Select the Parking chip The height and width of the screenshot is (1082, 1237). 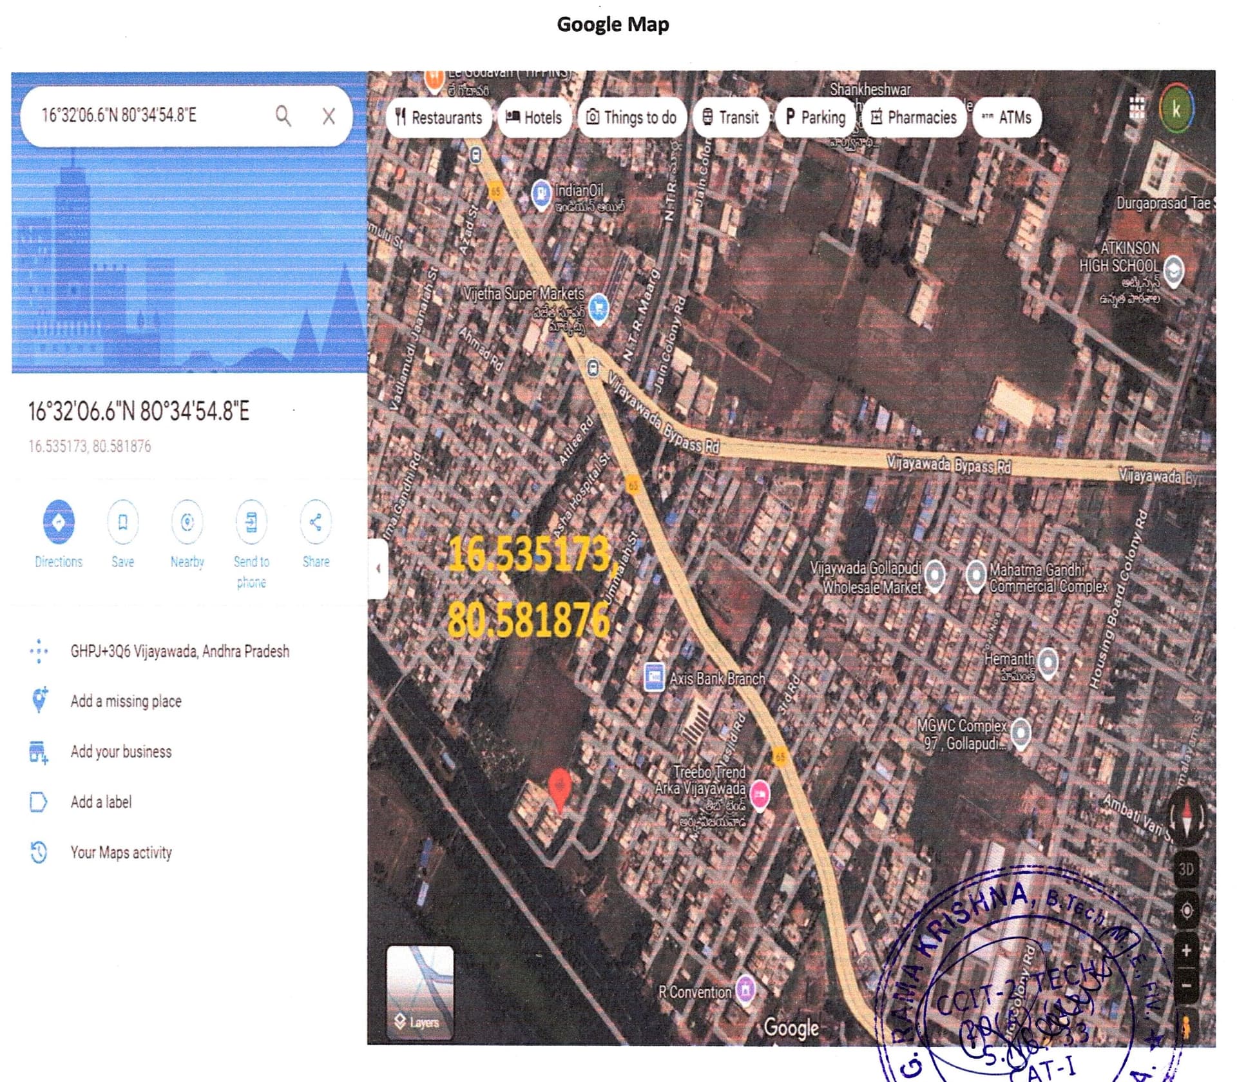click(x=816, y=117)
